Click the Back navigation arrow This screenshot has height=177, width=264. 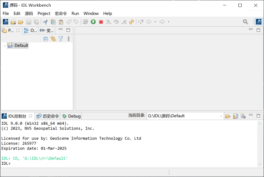[149, 22]
